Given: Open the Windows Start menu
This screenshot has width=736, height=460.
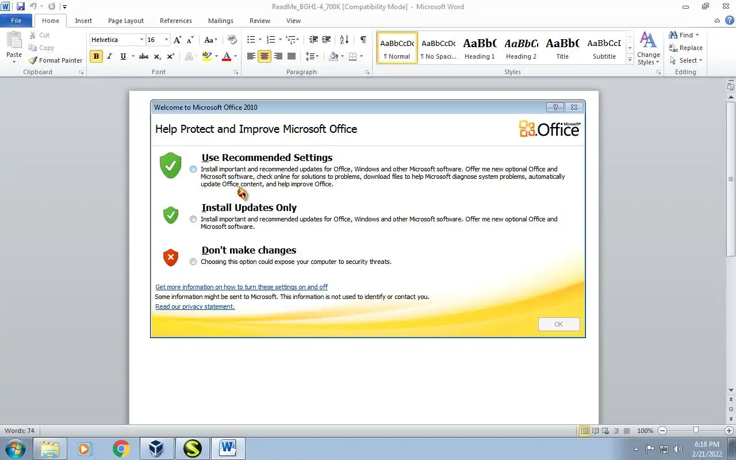Looking at the screenshot, I should [x=15, y=448].
